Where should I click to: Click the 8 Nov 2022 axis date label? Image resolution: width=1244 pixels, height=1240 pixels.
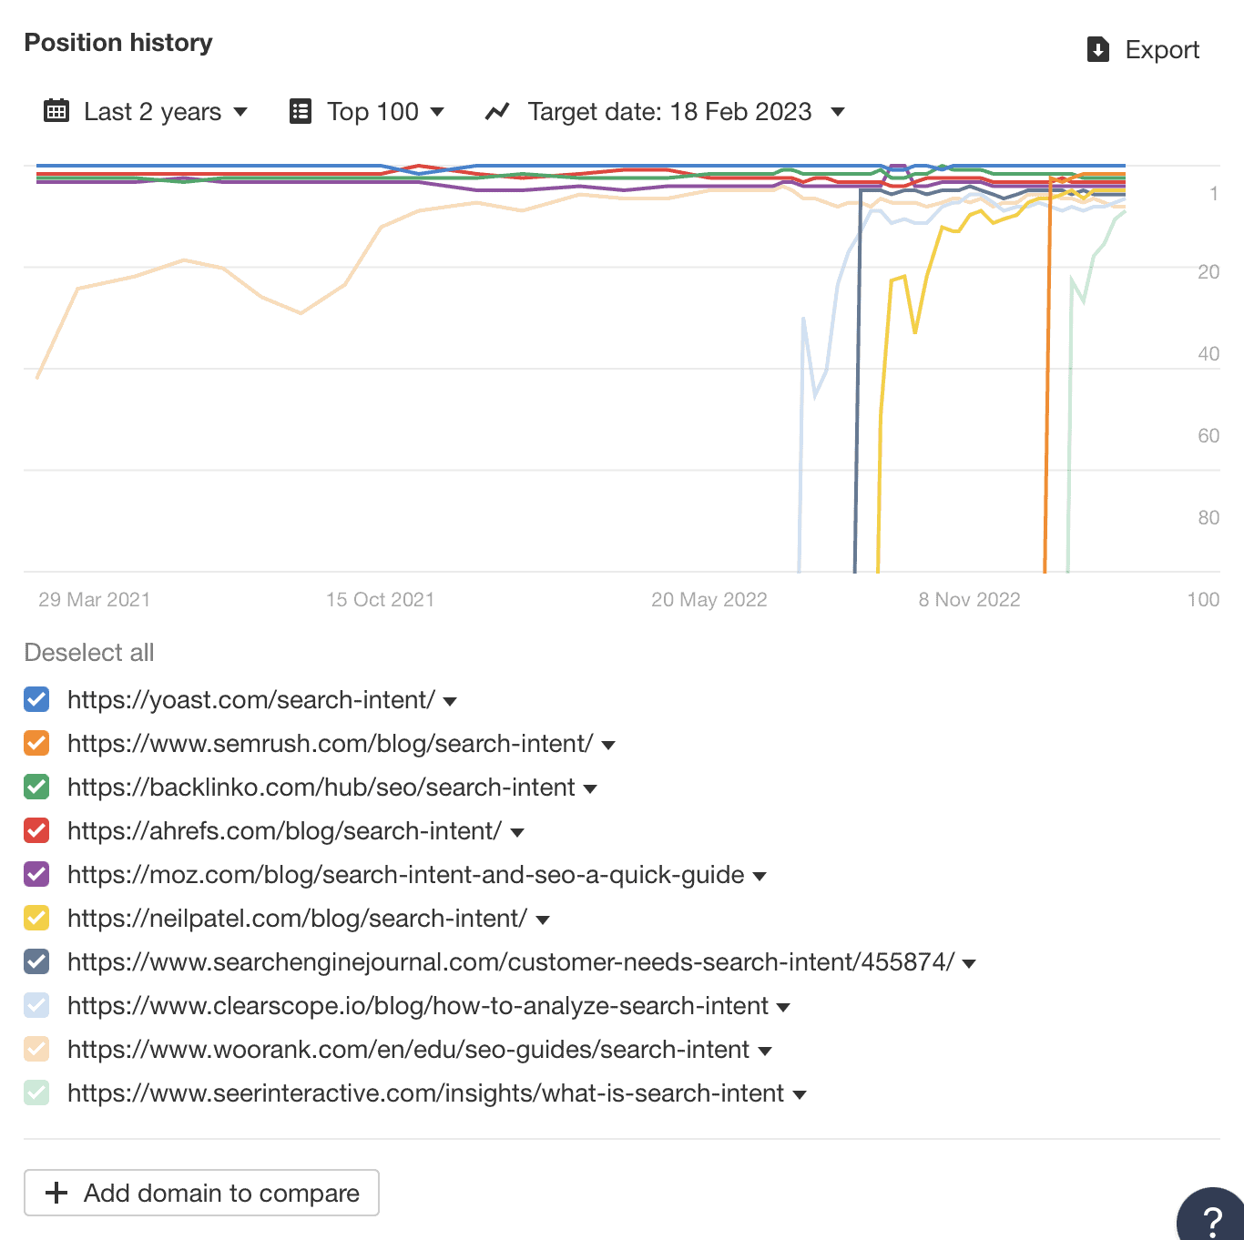(x=969, y=599)
